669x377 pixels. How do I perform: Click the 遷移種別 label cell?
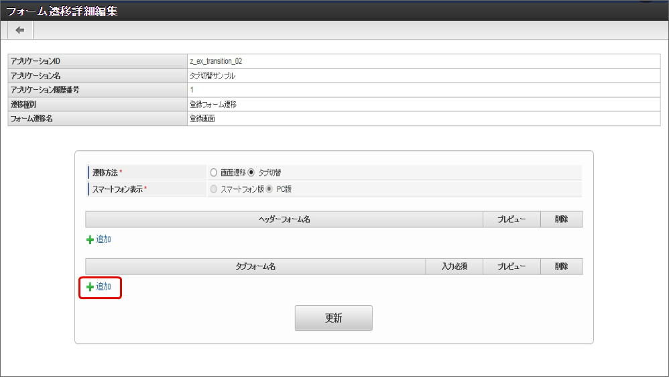tap(98, 104)
